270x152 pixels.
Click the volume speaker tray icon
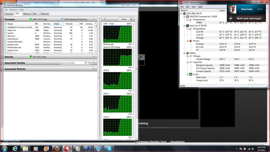pos(253,149)
